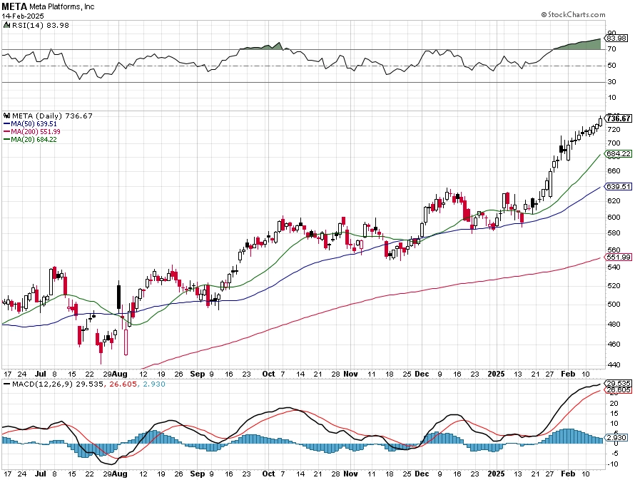Click the MACD black legend line marker

6,384
